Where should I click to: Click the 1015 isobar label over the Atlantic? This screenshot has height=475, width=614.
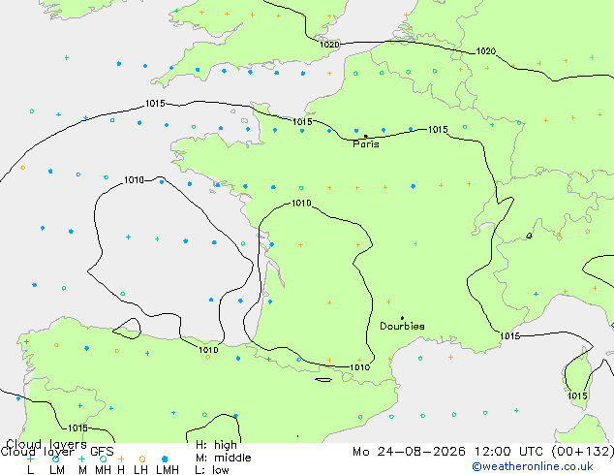click(155, 104)
